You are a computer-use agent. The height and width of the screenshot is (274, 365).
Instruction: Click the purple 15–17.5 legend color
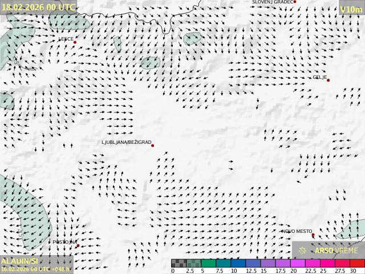tap(268, 263)
